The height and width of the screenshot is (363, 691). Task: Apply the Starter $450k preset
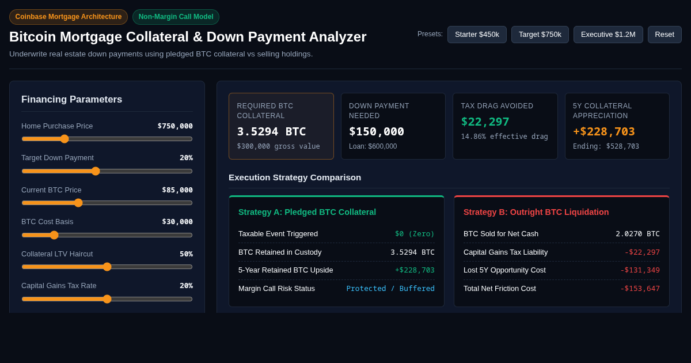(477, 35)
